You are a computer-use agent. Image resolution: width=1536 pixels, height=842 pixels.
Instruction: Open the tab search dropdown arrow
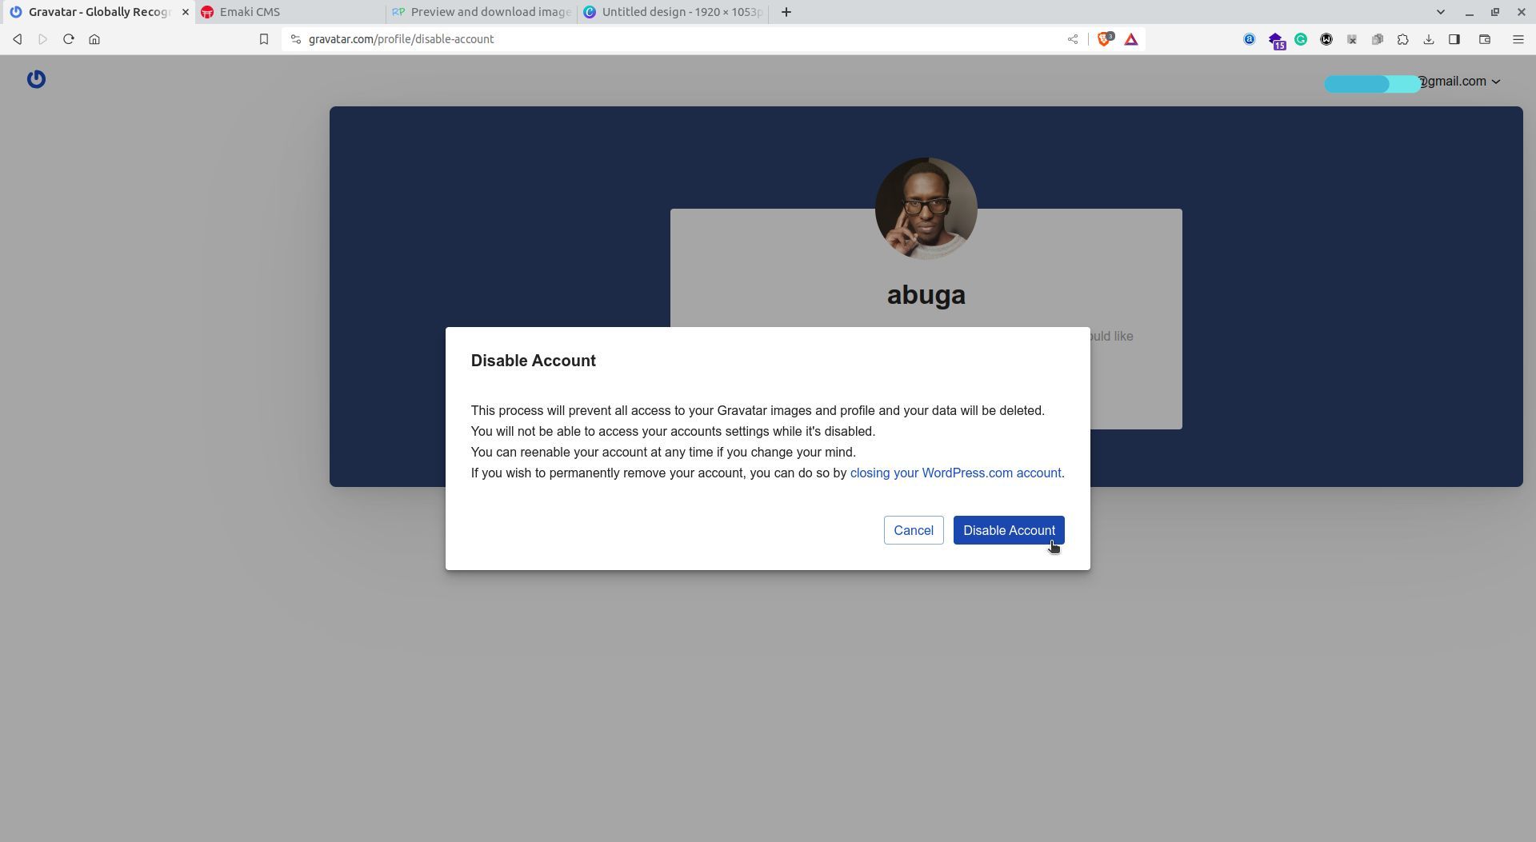[x=1440, y=12]
